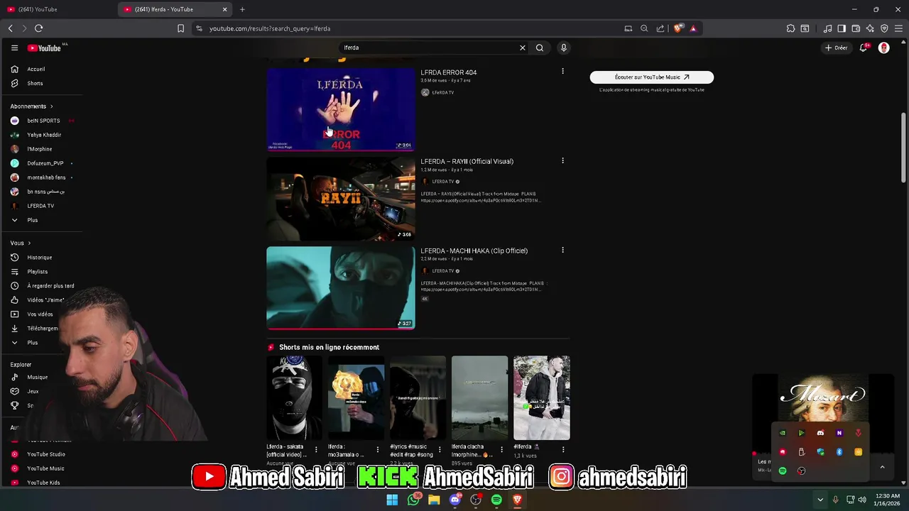Open the YouTube hamburger guide menu
Image resolution: width=909 pixels, height=511 pixels.
[x=14, y=48]
